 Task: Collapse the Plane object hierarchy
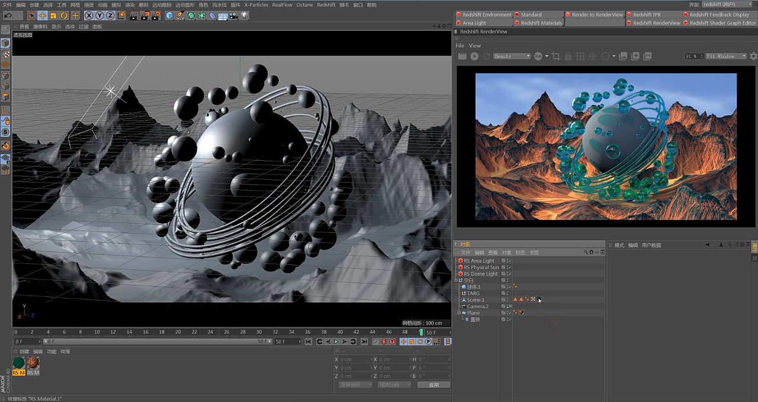[x=458, y=313]
